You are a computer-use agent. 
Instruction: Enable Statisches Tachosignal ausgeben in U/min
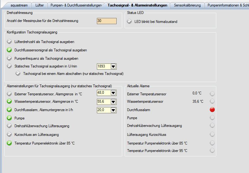[9, 66]
